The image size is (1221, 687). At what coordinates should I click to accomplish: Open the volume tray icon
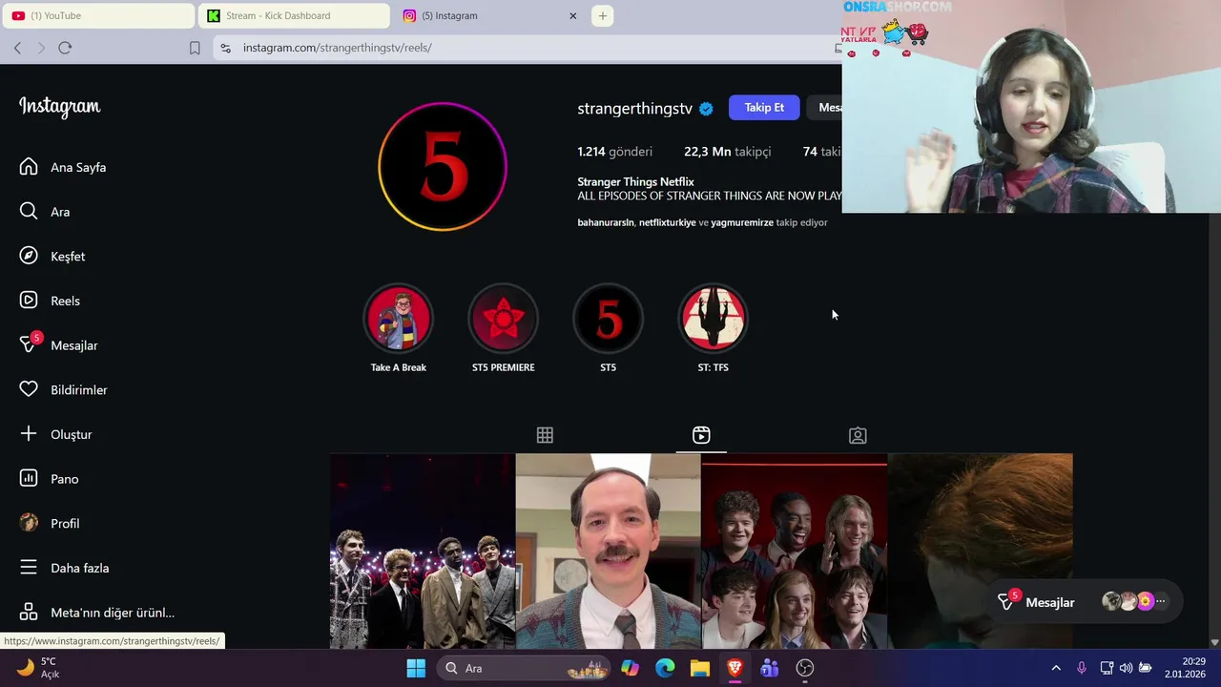1127,668
